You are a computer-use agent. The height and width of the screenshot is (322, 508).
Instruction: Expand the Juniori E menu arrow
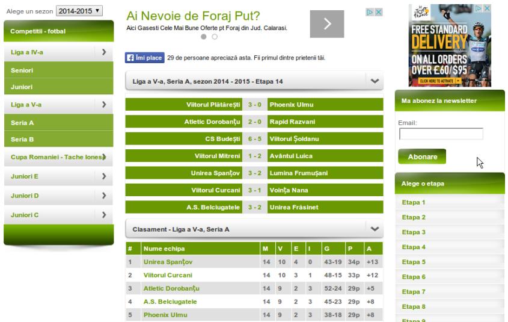click(x=104, y=176)
